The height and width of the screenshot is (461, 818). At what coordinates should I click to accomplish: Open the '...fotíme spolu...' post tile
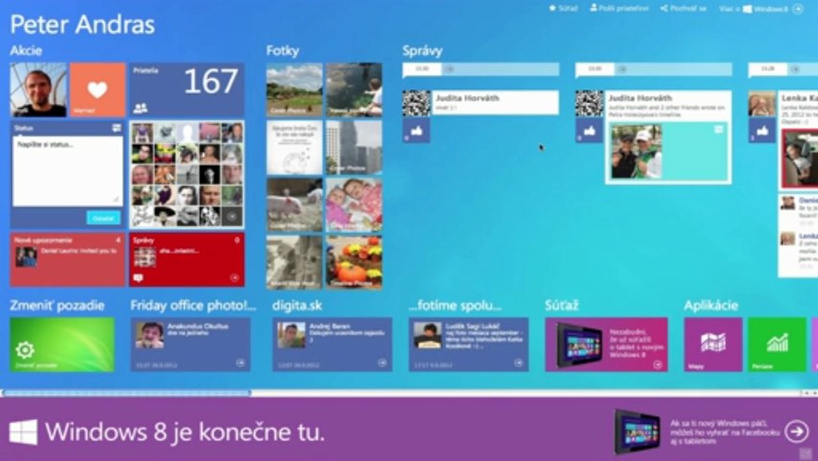[x=469, y=344]
